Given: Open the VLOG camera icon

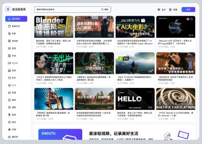Looking at the screenshot, I should (x=9, y=63).
